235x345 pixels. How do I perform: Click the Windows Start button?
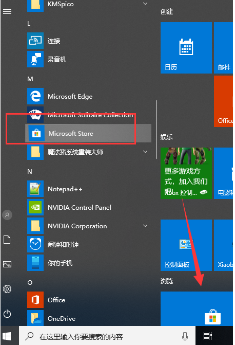click(x=7, y=336)
